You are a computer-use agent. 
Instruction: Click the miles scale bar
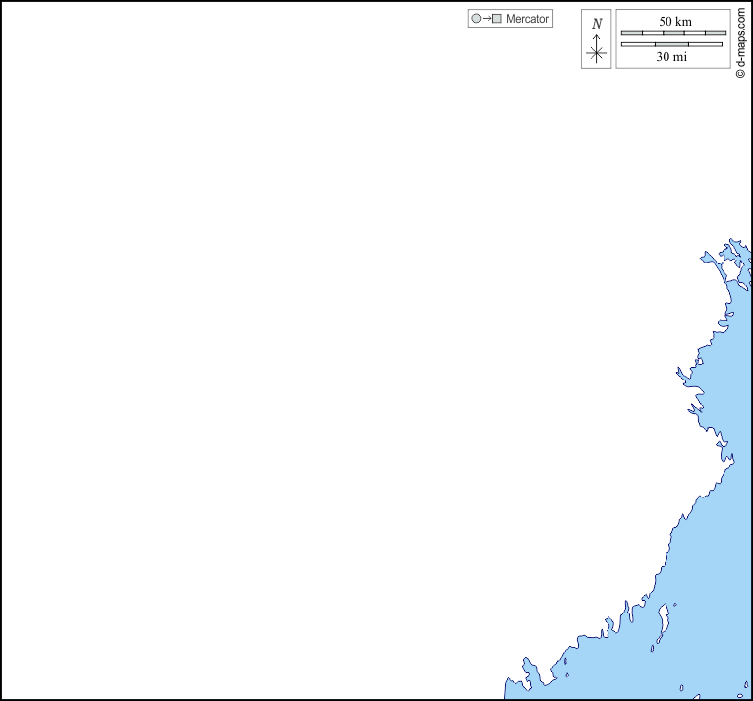pos(671,44)
